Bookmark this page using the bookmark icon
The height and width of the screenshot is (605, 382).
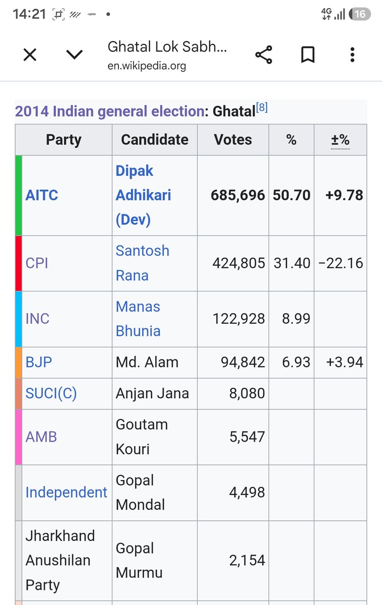[307, 54]
